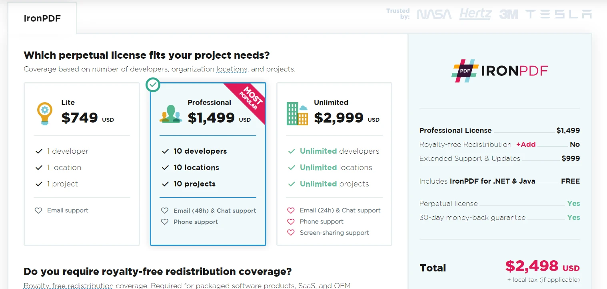
Task: Open the Royalty-free redistribution coverage link
Action: tap(68, 286)
